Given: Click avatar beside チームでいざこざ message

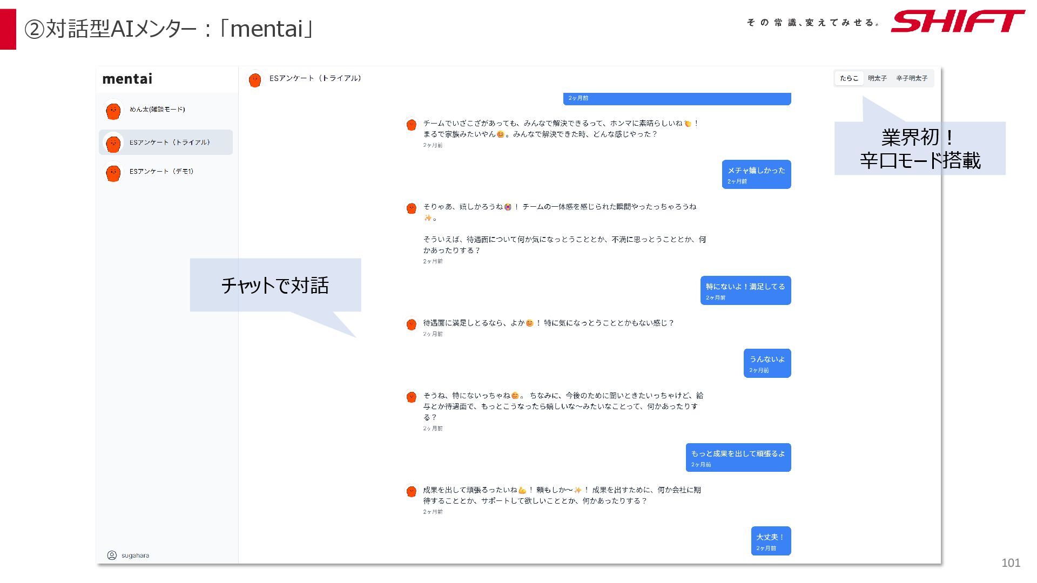Looking at the screenshot, I should point(412,125).
